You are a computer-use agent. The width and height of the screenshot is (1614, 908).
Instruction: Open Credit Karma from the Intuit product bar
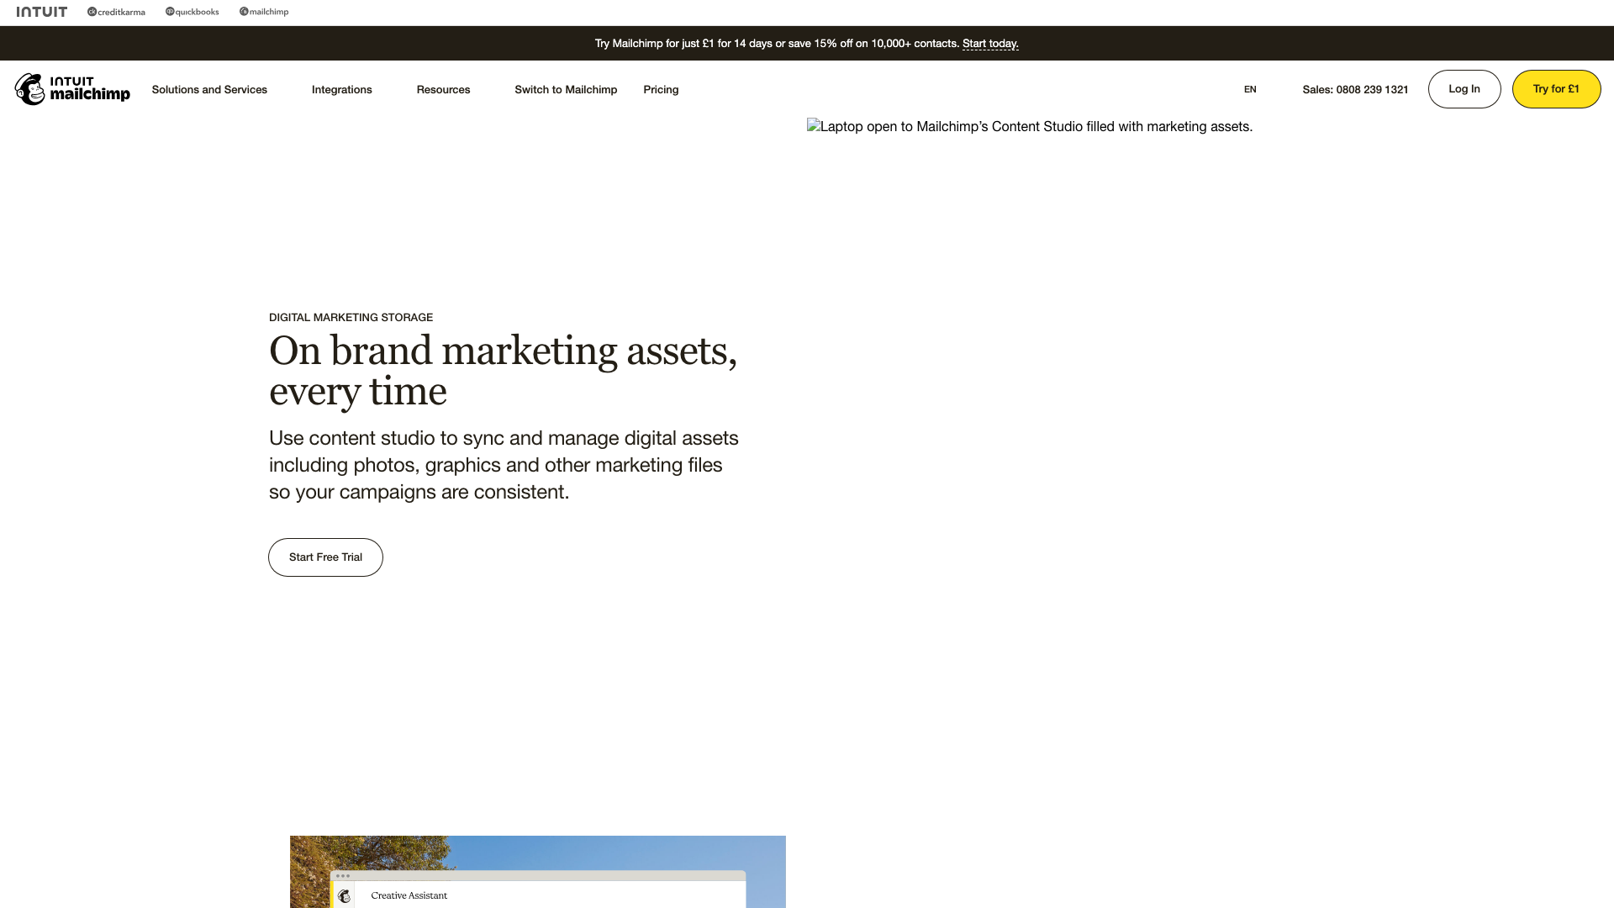[116, 12]
